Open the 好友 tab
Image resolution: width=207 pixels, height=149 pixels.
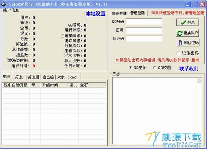coord(20,77)
